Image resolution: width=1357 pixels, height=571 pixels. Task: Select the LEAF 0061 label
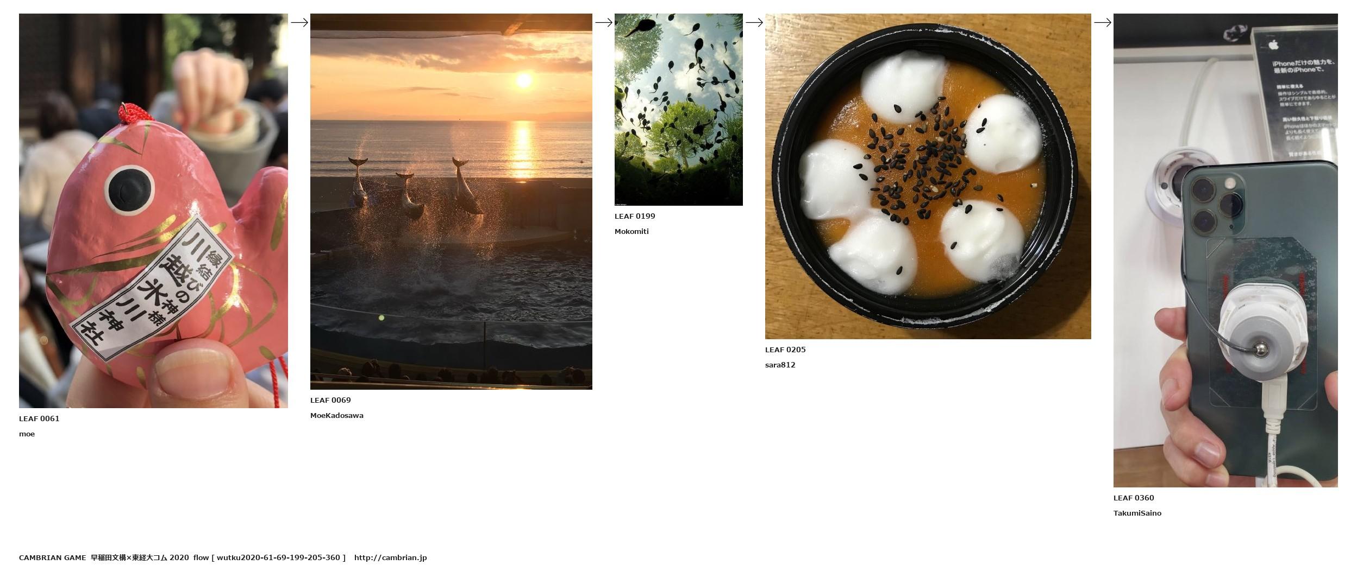coord(39,418)
